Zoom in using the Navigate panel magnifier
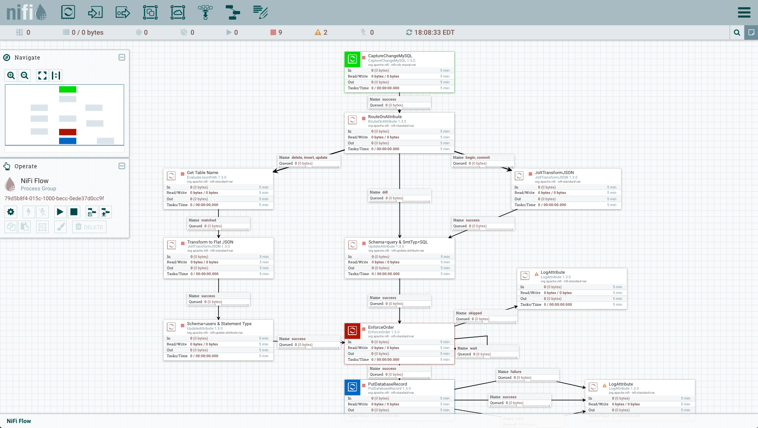Screen dimensions: 758x428 11,75
